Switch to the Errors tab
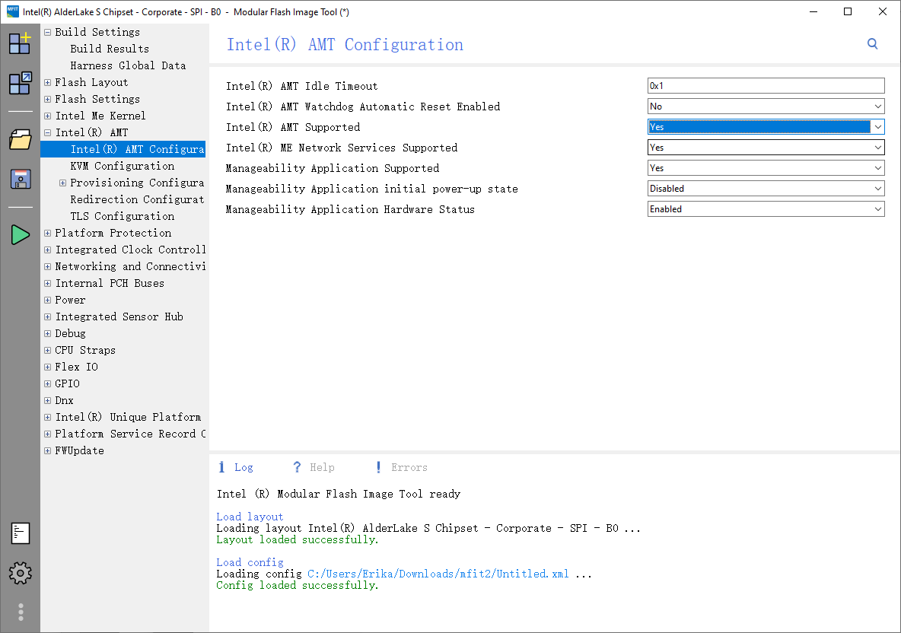This screenshot has height=633, width=901. click(409, 467)
